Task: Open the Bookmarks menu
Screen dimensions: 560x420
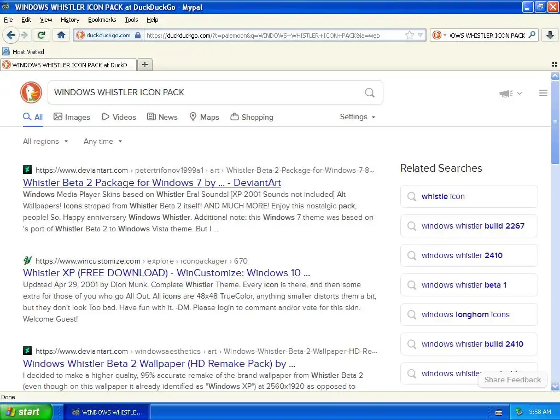Action: [x=102, y=20]
